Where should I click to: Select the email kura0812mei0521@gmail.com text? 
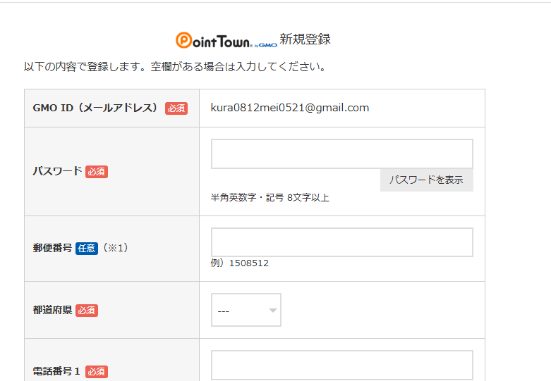[290, 108]
